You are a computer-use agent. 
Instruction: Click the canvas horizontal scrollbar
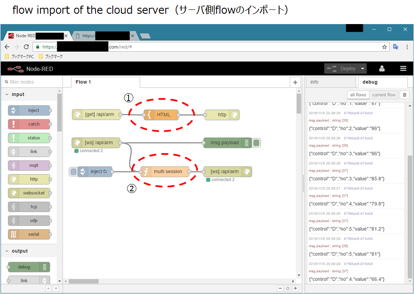pos(83,282)
